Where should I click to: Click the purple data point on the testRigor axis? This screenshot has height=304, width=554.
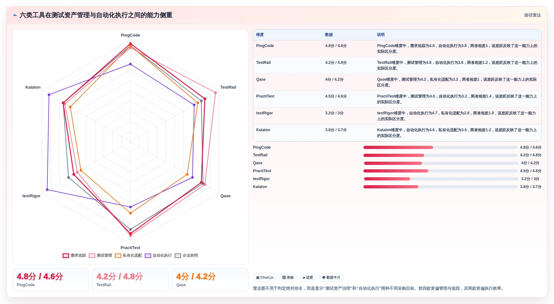(47, 190)
